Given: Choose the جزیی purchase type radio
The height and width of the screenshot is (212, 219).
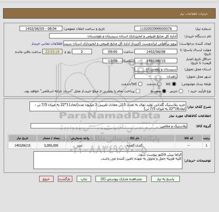Looking at the screenshot, I should [181, 91].
